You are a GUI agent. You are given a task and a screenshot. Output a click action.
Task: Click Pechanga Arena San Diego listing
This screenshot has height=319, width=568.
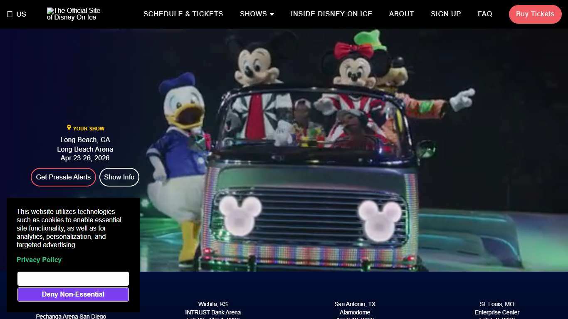tap(71, 316)
